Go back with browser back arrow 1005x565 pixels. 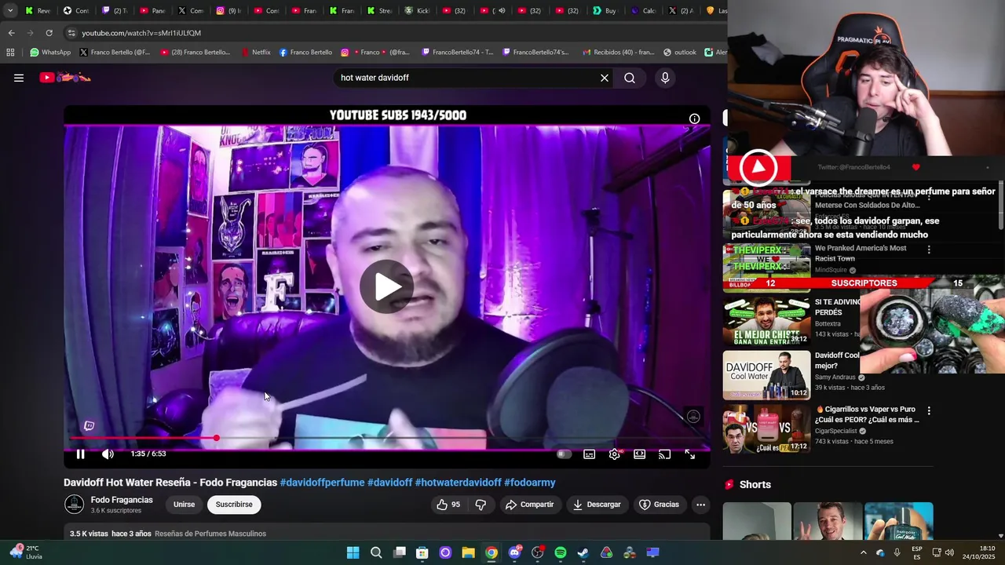click(11, 33)
